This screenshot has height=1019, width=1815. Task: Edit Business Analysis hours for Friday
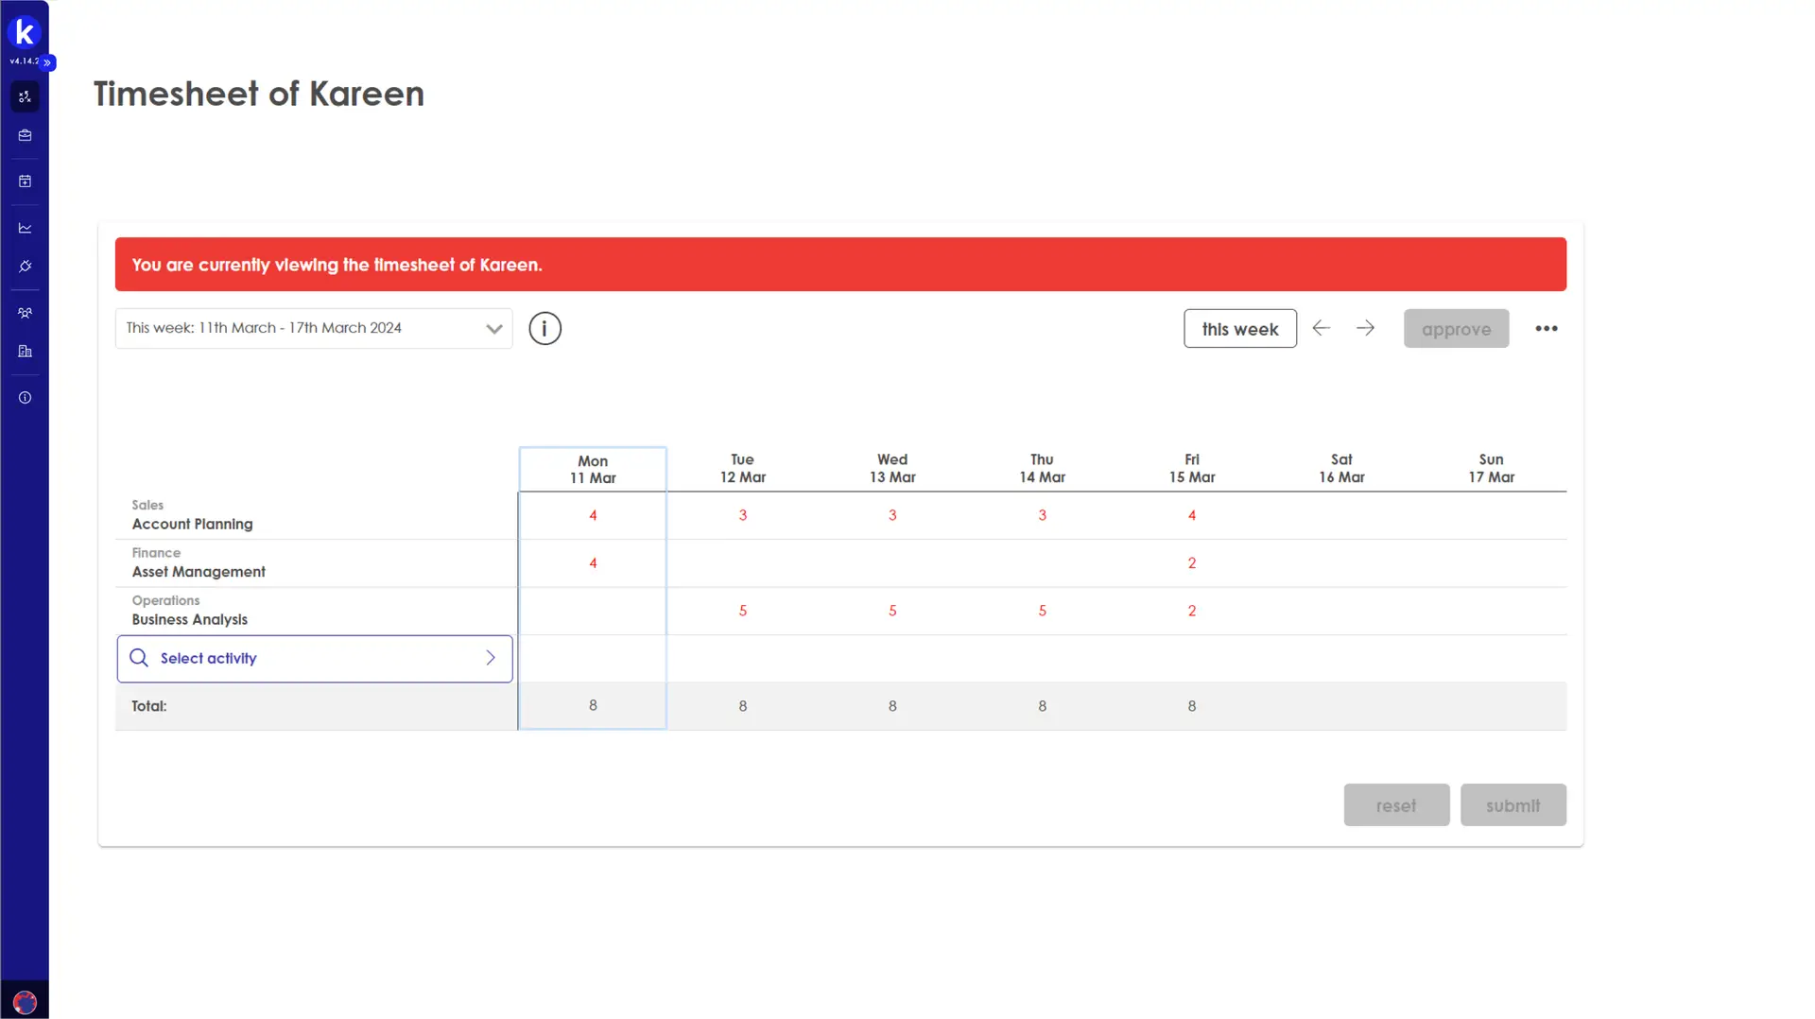(x=1191, y=611)
